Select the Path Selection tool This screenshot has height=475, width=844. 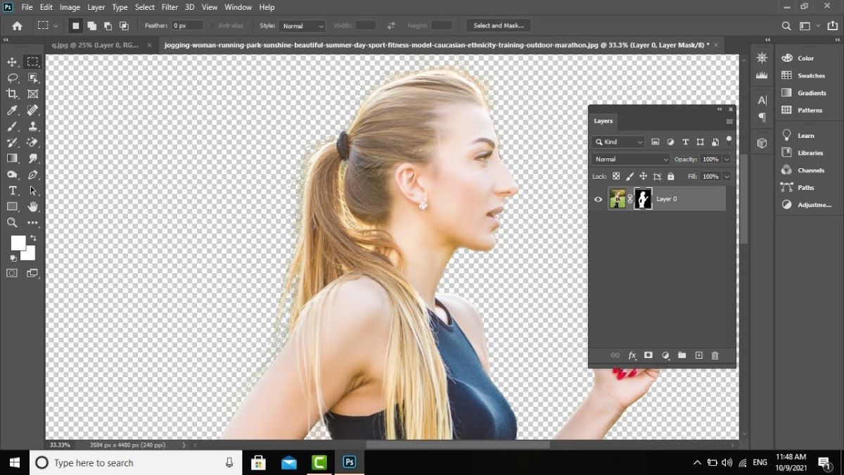pos(32,191)
